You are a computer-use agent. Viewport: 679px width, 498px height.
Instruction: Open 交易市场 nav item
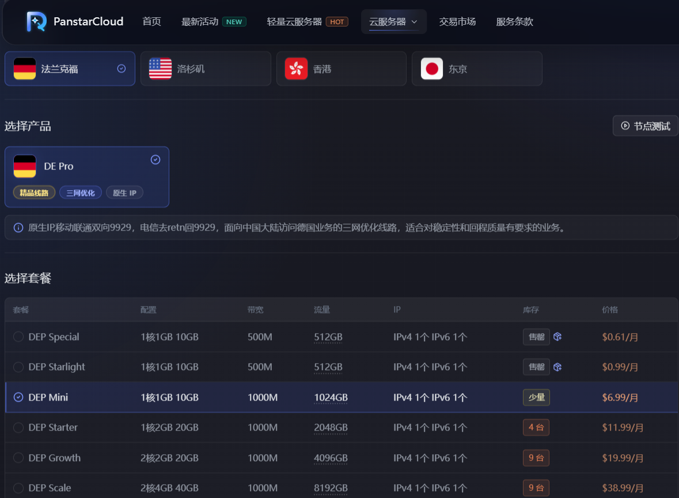click(x=457, y=22)
